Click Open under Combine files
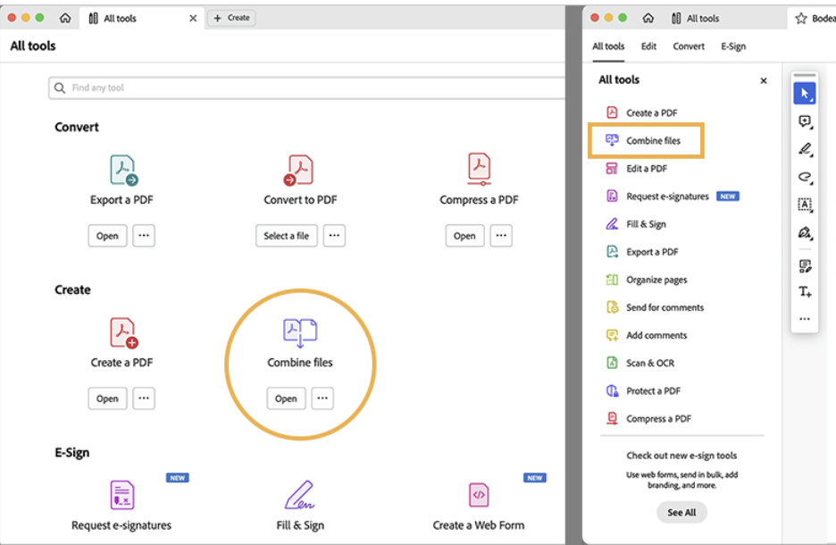 click(x=287, y=398)
